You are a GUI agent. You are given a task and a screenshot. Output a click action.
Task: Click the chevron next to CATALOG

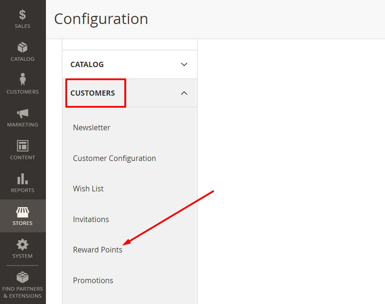point(184,64)
